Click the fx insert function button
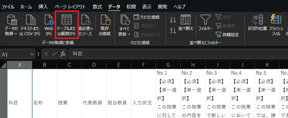Viewport: 288px width, 118px height. (63, 54)
